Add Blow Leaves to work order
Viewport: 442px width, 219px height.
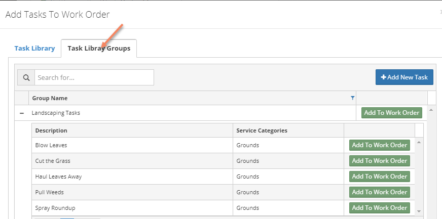tap(380, 145)
